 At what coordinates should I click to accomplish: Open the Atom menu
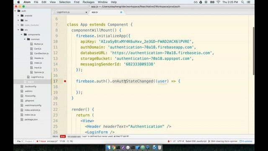click(27, 2)
